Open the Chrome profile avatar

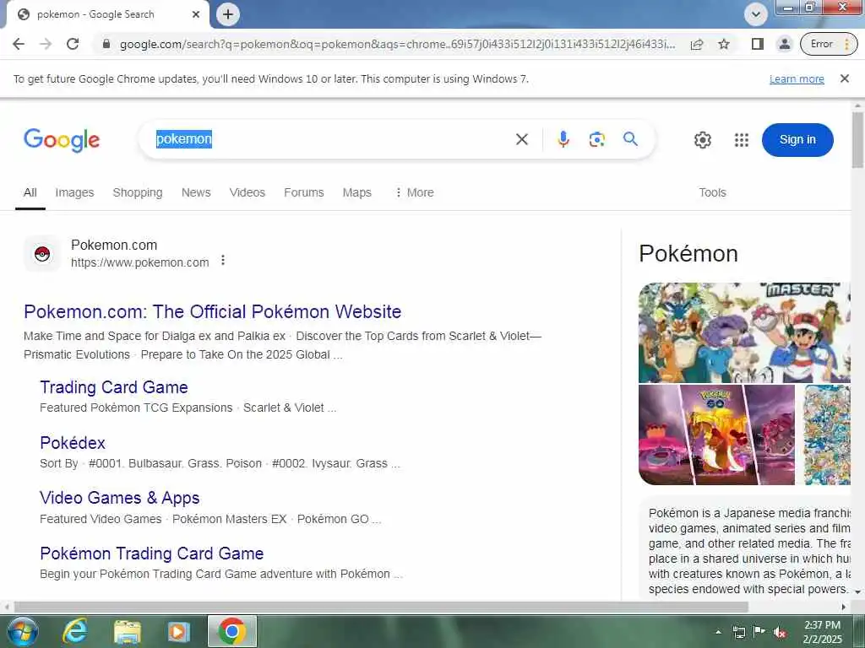pos(784,44)
